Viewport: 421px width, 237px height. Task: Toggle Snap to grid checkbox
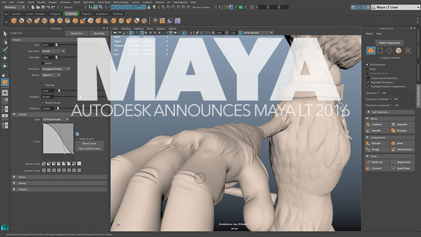77,139
